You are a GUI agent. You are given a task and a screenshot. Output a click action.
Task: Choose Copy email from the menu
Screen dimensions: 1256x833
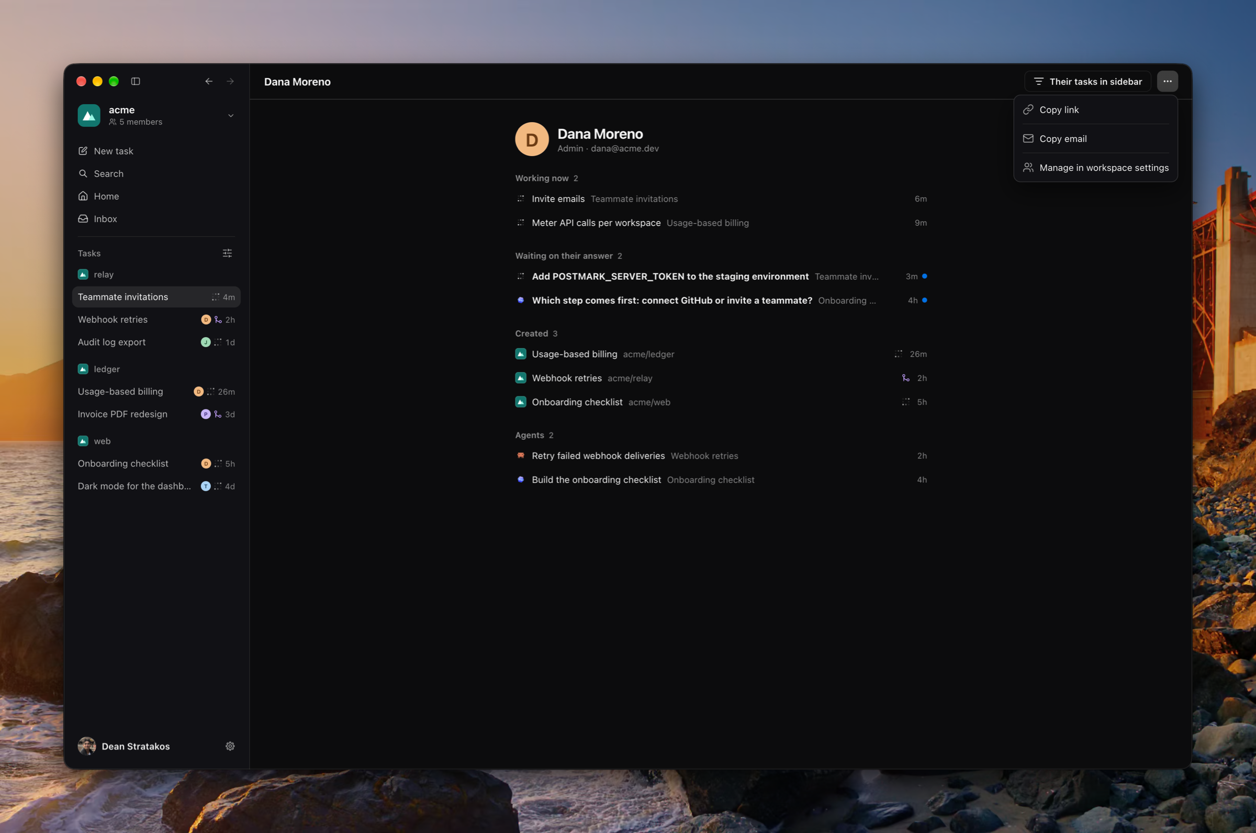click(1095, 139)
